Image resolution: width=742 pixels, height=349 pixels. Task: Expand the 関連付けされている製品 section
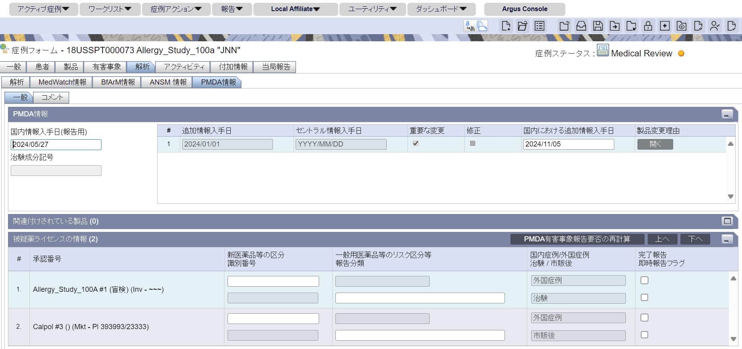(x=727, y=221)
